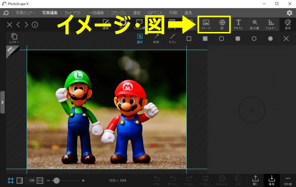296x187 pixels.
Task: Click the zoom slider handle
Action: 56,180
